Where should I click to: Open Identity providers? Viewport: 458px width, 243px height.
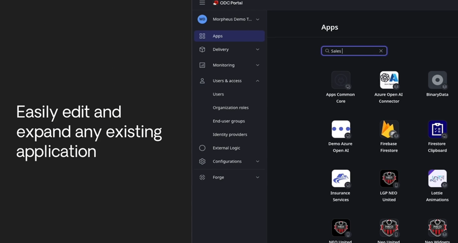(x=230, y=135)
